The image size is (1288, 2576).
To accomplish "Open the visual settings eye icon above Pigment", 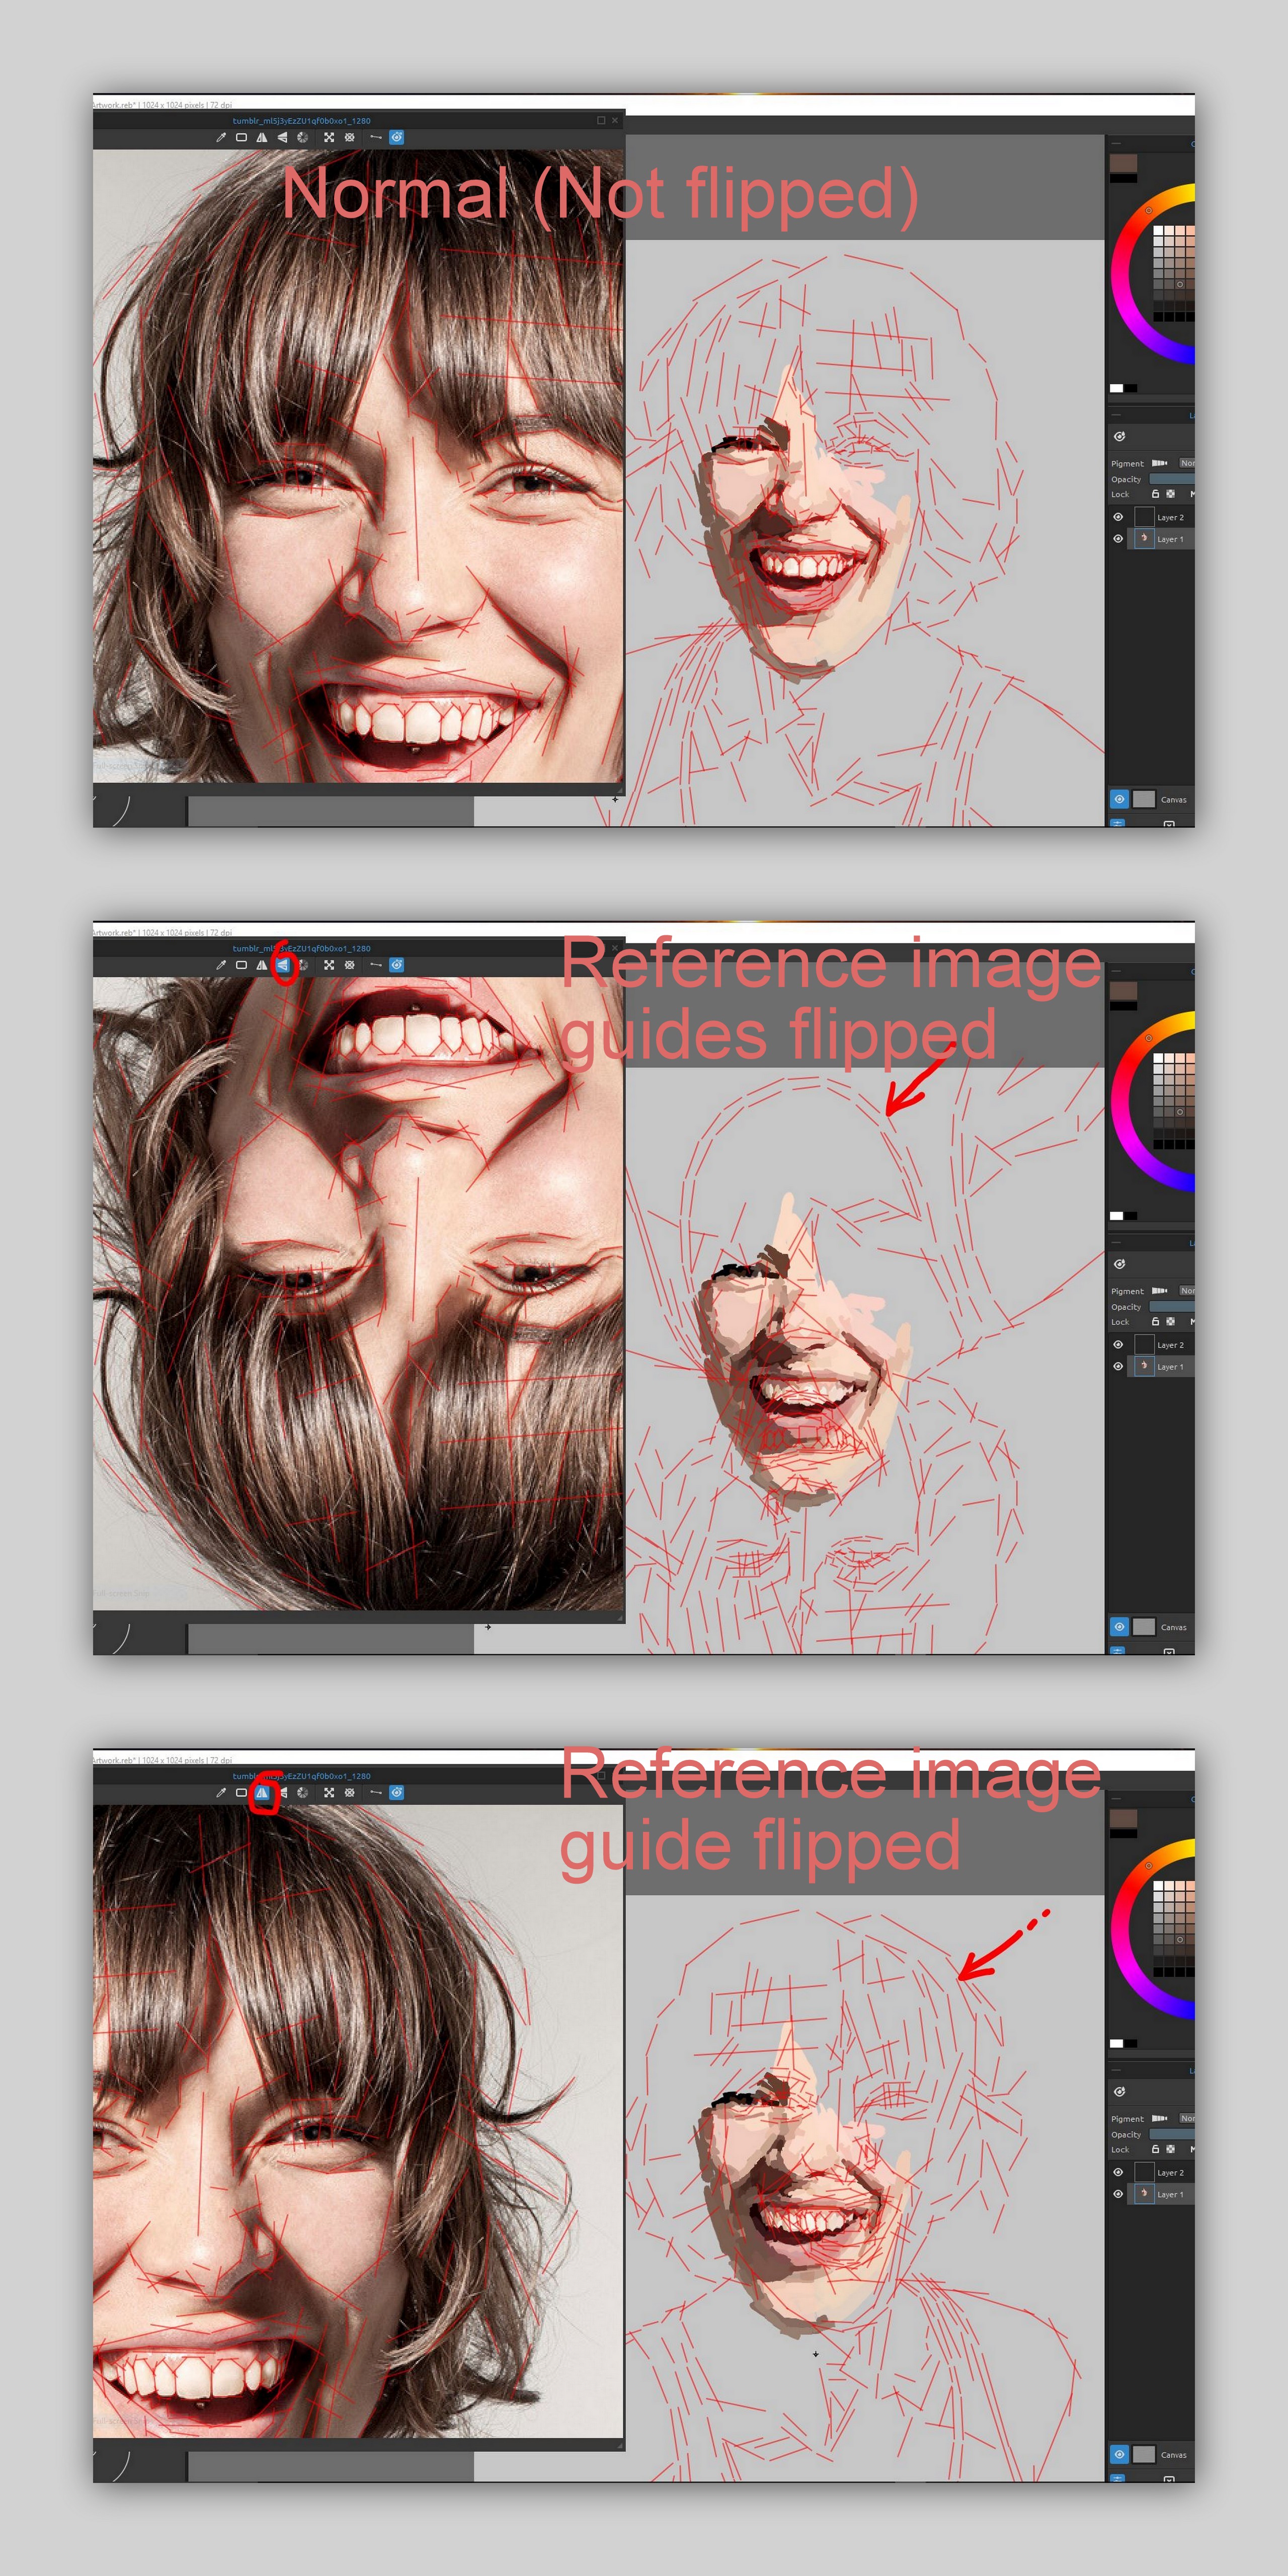I will pos(1119,437).
